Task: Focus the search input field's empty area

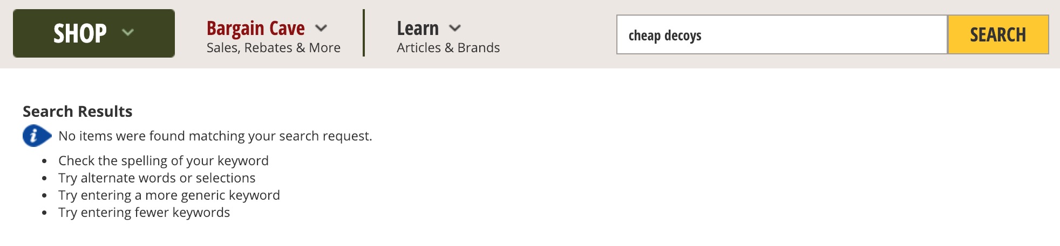Action: pos(820,35)
